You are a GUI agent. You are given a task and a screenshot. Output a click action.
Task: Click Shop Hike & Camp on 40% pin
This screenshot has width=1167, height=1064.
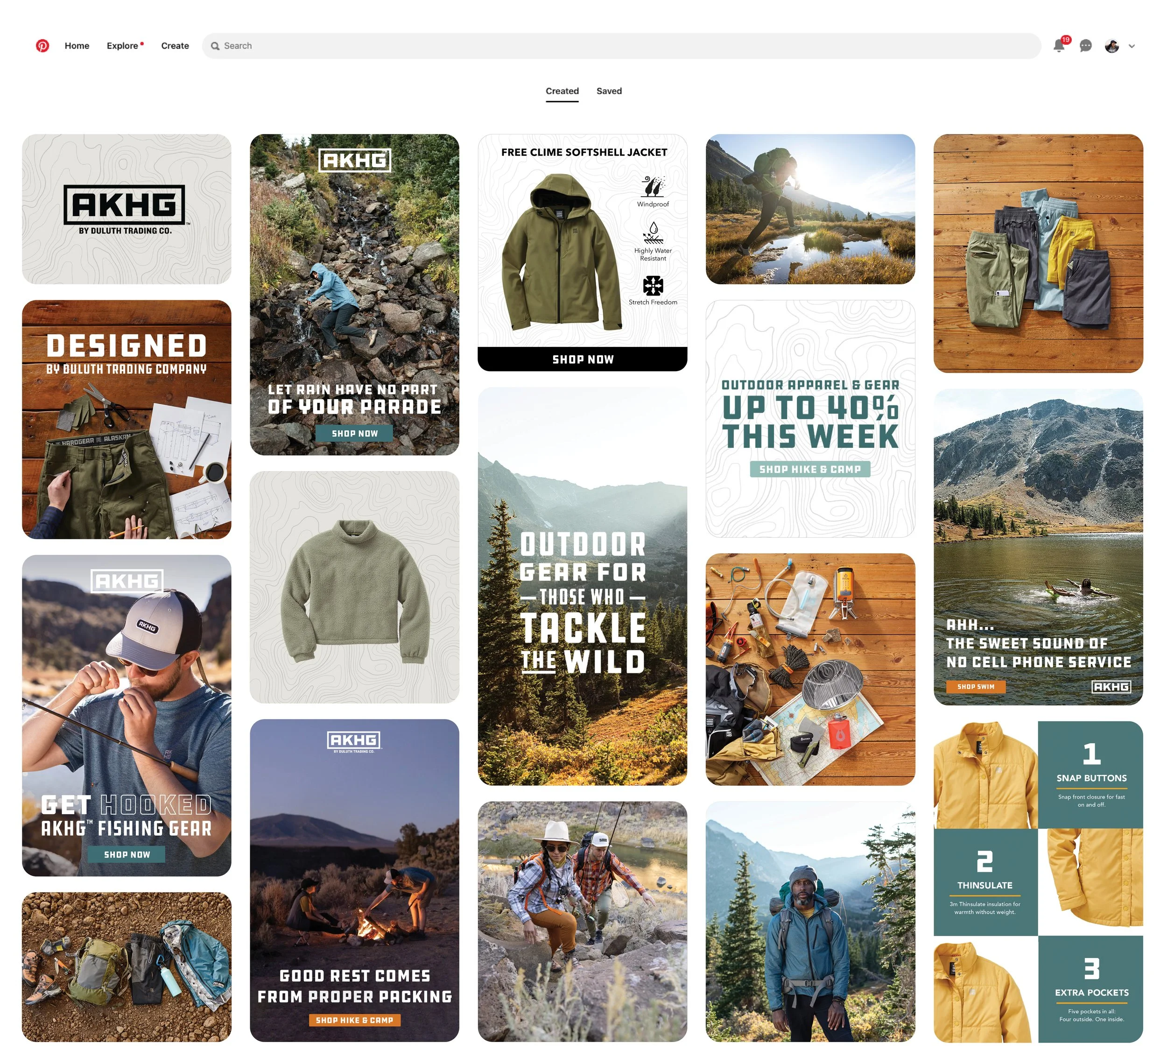click(810, 469)
